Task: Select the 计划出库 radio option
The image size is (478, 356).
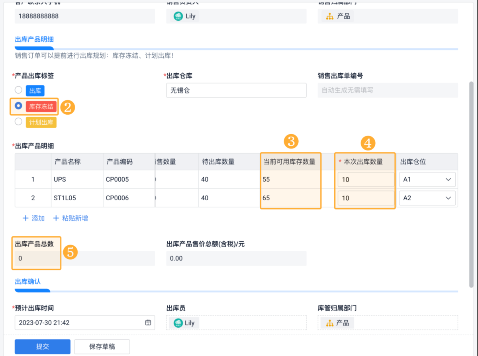Action: [x=18, y=122]
